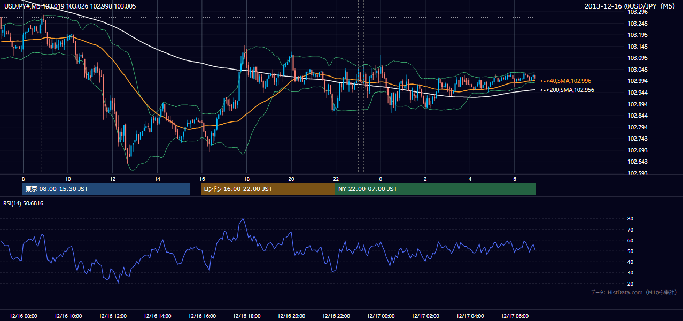This screenshot has width=683, height=321.
Task: Click price level 102.844 on axis
Action: tap(637, 116)
